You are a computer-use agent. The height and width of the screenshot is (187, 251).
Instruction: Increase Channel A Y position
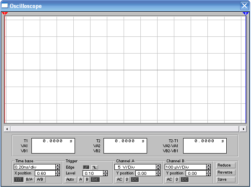click(x=158, y=172)
